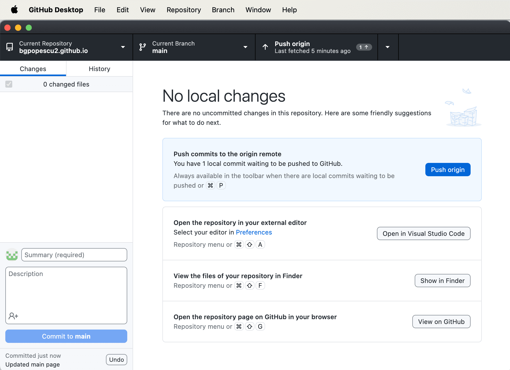
Task: Open the Branch menu in menu bar
Action: point(223,10)
